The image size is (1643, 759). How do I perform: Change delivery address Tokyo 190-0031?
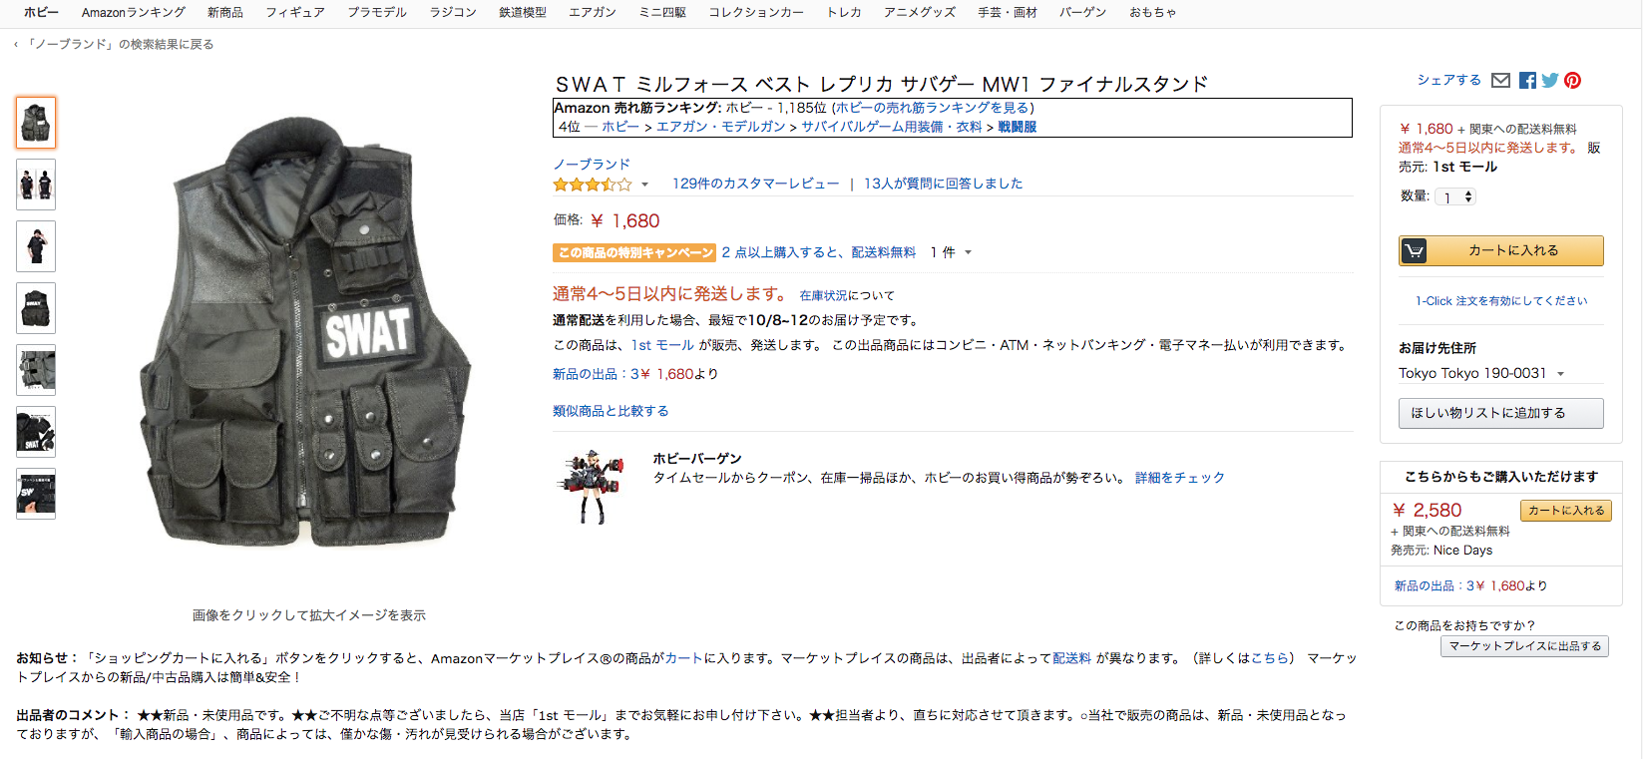[x=1481, y=373]
